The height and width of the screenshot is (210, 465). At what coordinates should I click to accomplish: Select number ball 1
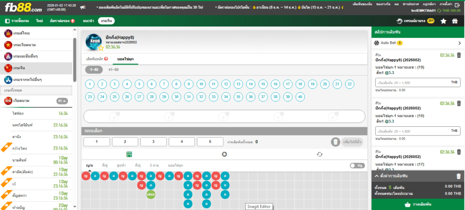90,85
